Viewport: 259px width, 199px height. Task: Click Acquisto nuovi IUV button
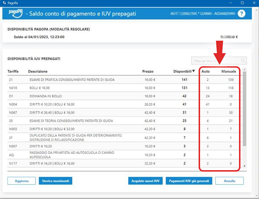click(146, 181)
